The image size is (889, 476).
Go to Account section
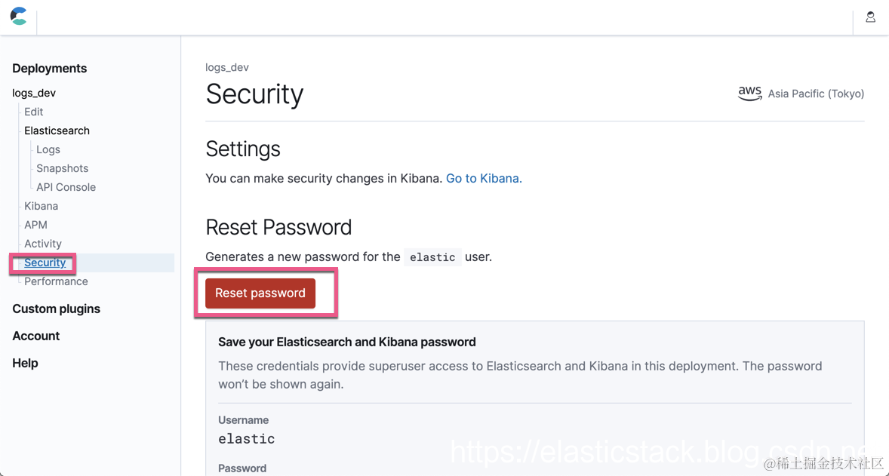coord(35,336)
